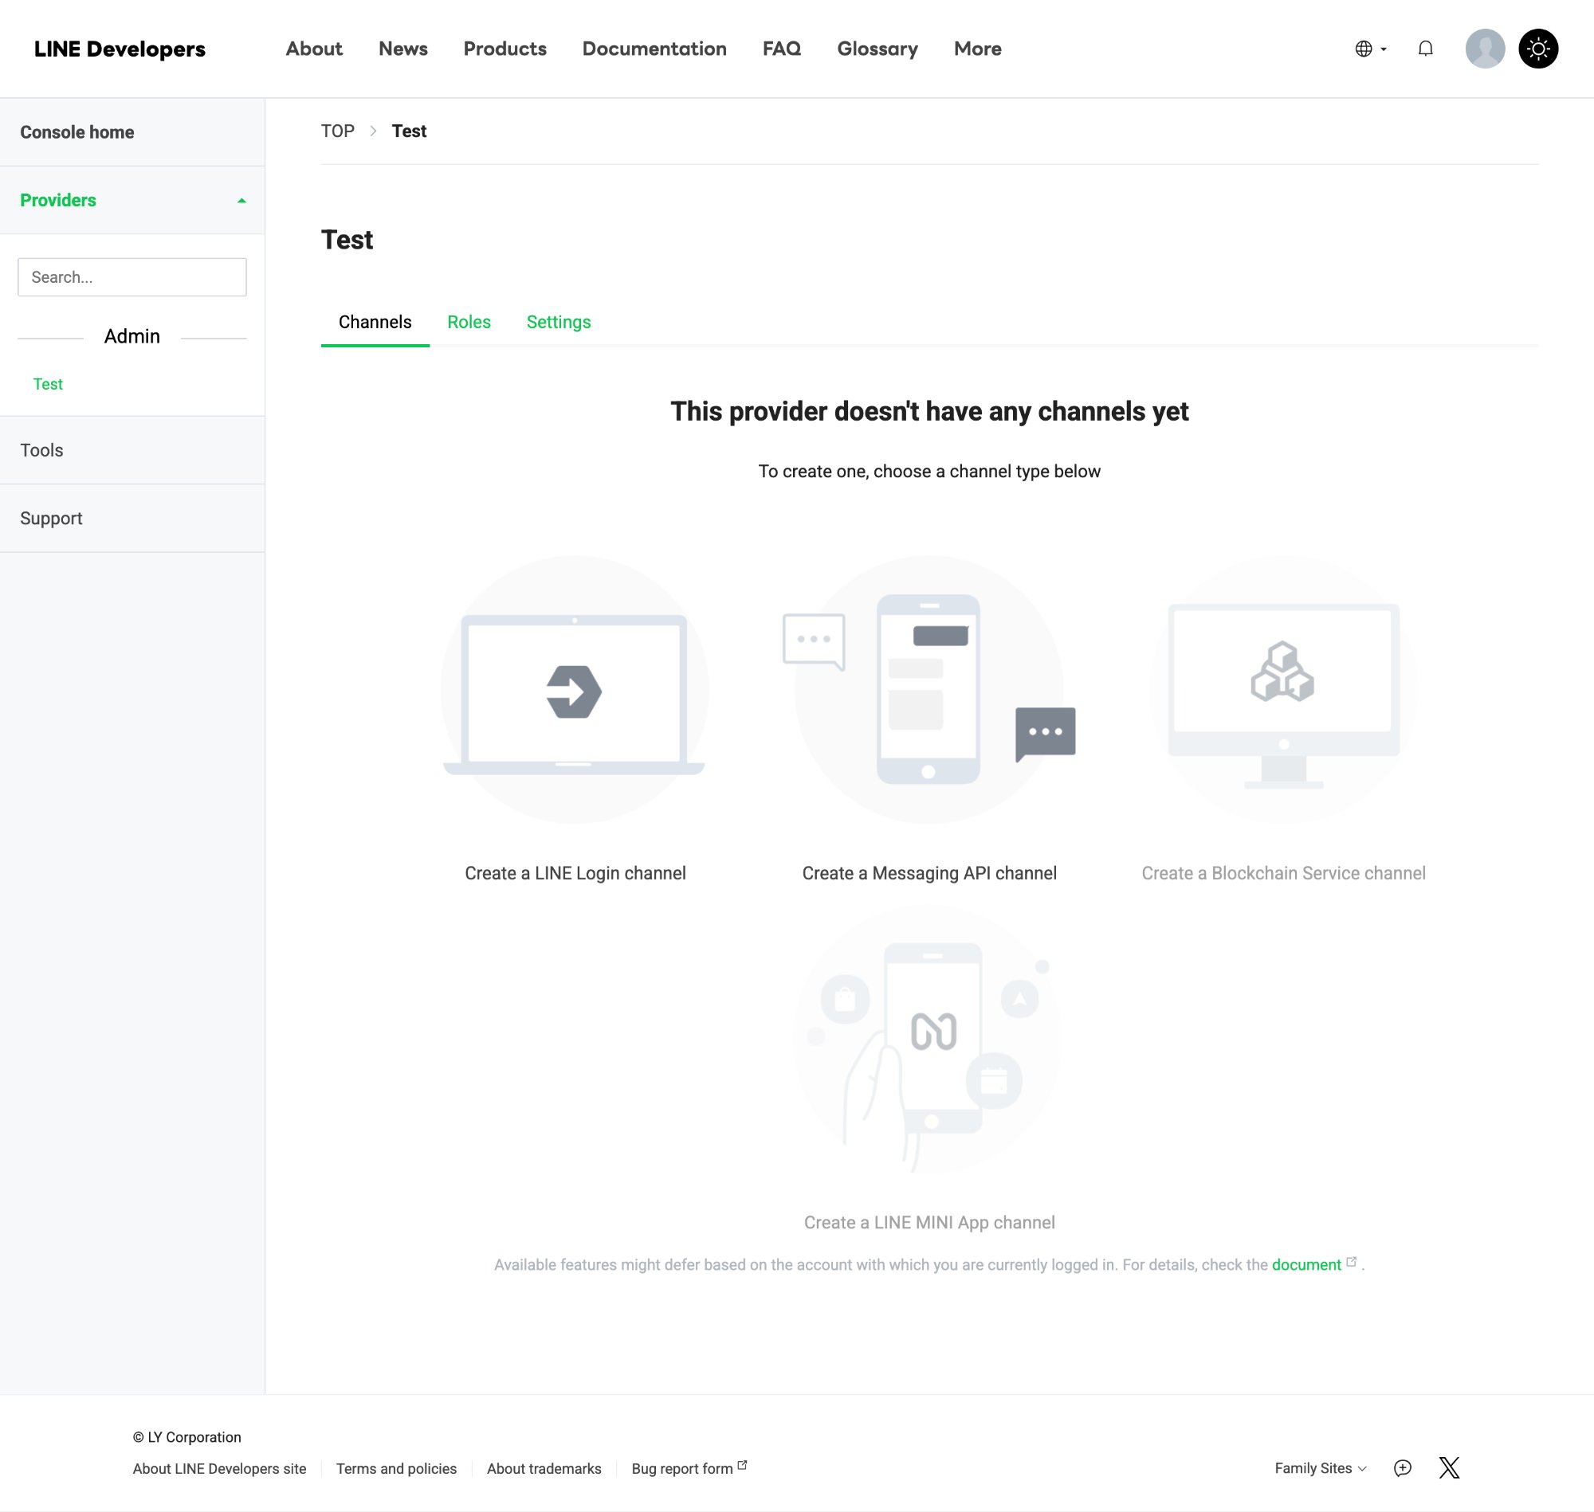
Task: Toggle the light/dark theme sun button
Action: [1537, 49]
